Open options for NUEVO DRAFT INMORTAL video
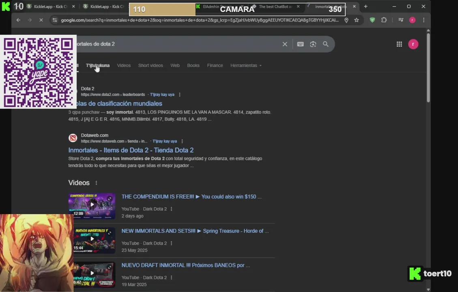 coord(171,278)
